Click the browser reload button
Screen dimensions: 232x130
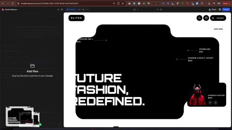[x=13, y=3]
